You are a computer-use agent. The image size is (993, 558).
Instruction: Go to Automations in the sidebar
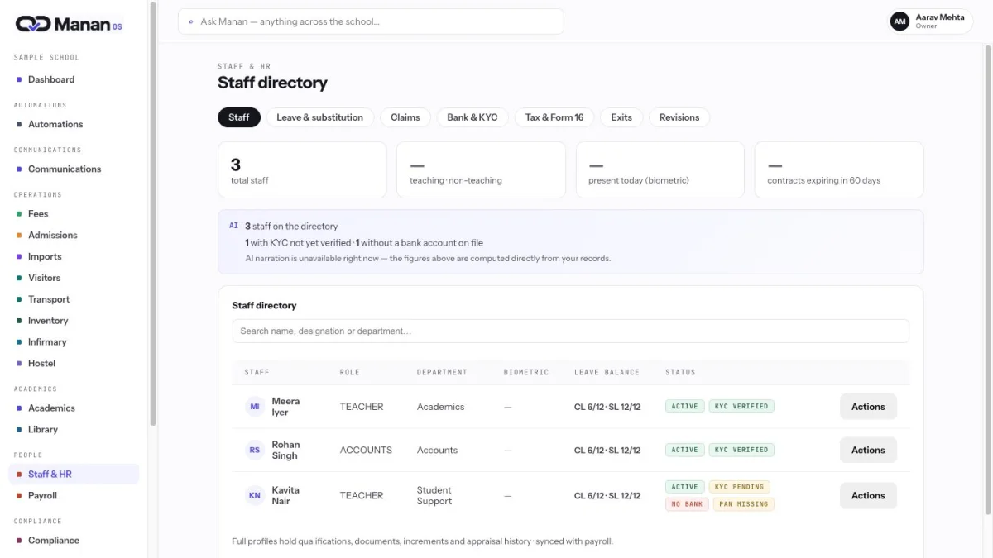74,124
